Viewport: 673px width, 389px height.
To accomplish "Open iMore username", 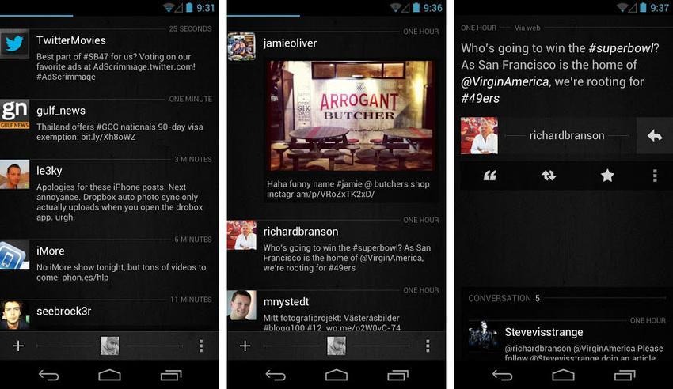I will [x=50, y=251].
